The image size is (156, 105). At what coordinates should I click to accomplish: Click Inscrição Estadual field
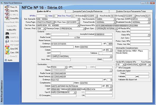104,34
